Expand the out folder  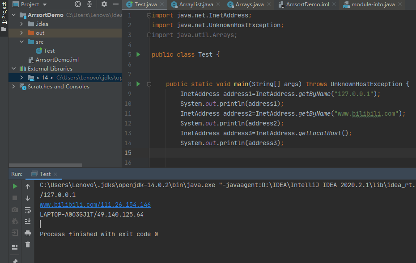pyautogui.click(x=21, y=33)
